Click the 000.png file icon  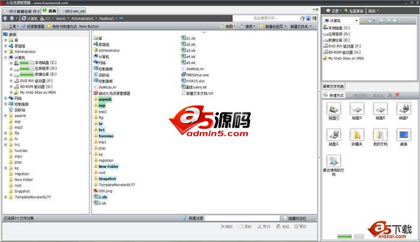pos(96,191)
